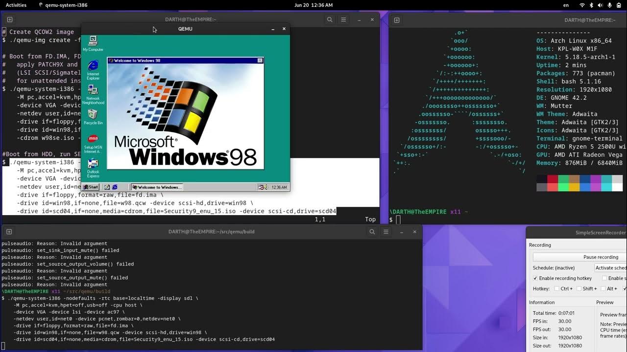Open the Jun 20 12:36 AM clock menu
This screenshot has height=352, width=627.
click(313, 5)
